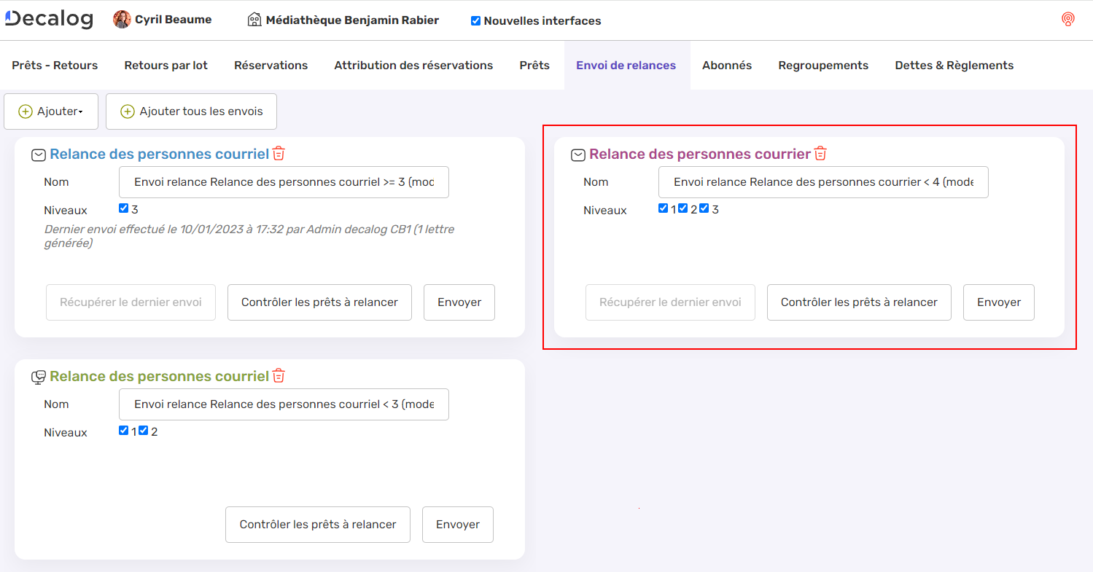The height and width of the screenshot is (572, 1093).
Task: Uncheck level 3 on the top courriel relance card
Action: 123,208
